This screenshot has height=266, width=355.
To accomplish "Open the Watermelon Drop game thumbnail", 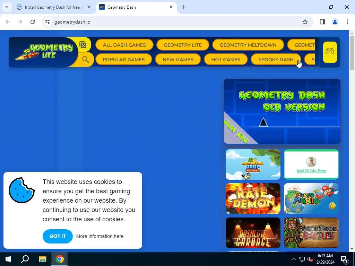I will [253, 165].
